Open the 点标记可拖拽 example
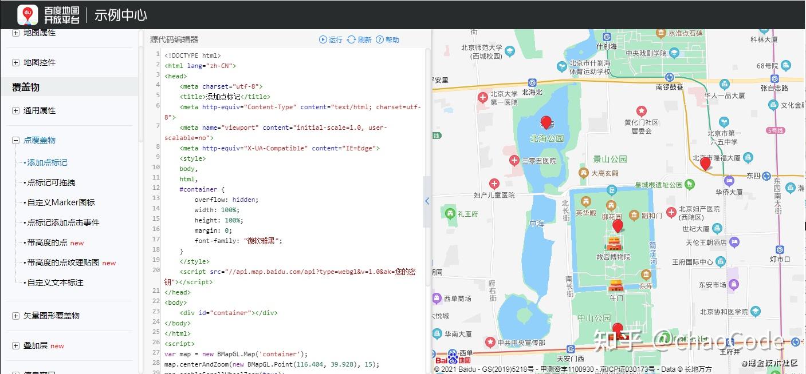The image size is (806, 374). tap(52, 182)
